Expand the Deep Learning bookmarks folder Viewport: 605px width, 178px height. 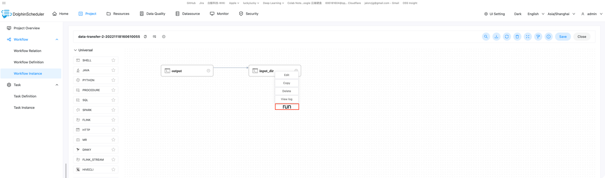[273, 3]
